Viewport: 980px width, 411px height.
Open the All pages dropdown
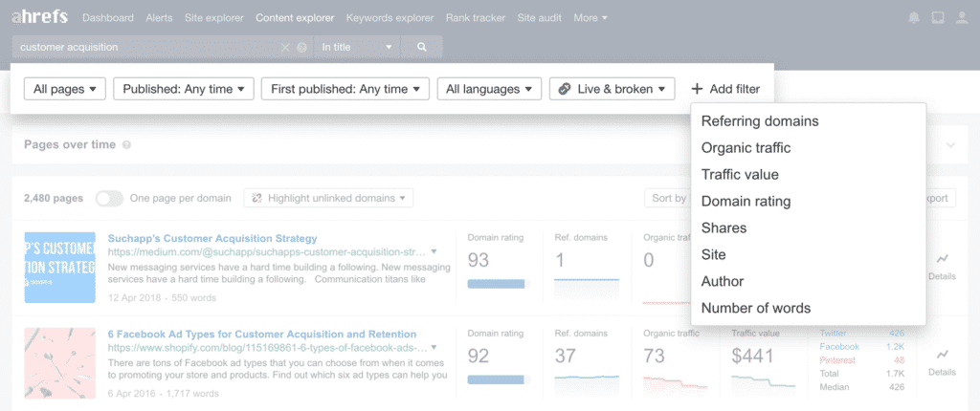click(x=64, y=89)
